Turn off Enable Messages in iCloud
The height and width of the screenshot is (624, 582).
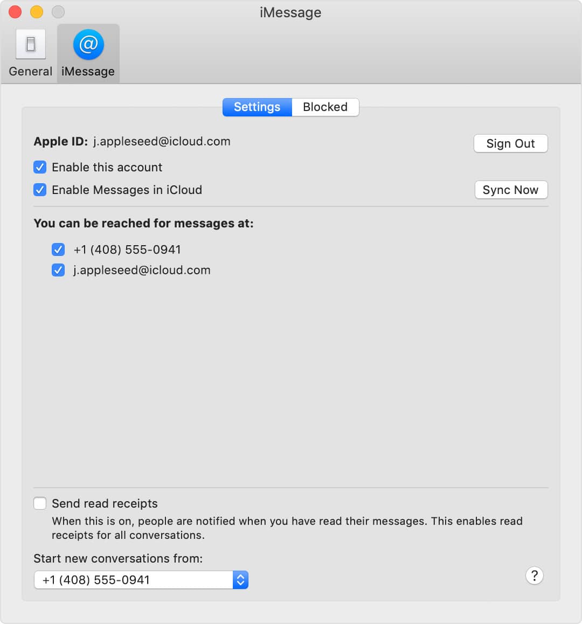pos(40,190)
